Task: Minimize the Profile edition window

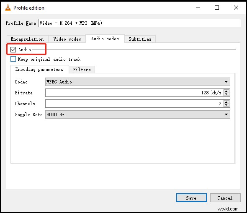Action: 198,8
